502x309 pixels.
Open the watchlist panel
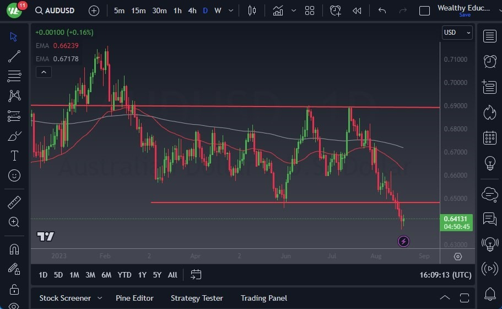489,36
